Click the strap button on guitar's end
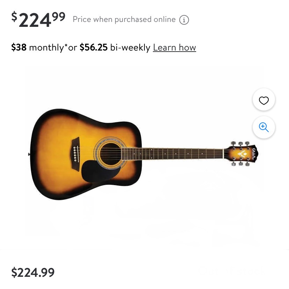289x289 pixels. pyautogui.click(x=29, y=154)
